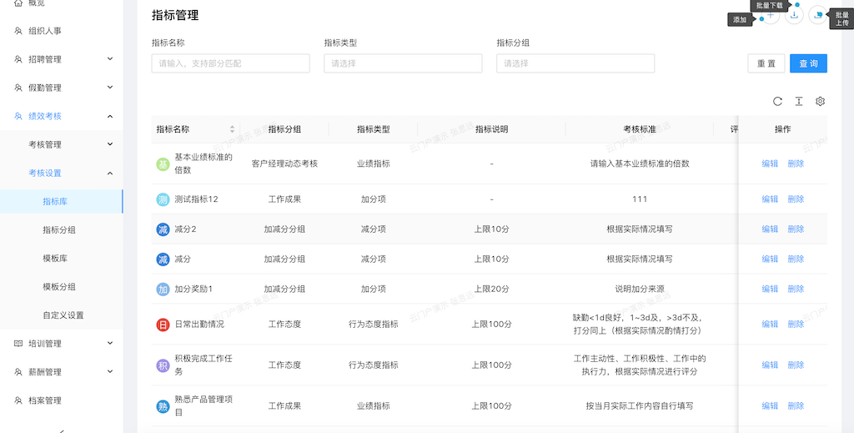Click the 重置 button
Viewport: 854px width, 433px height.
click(766, 63)
